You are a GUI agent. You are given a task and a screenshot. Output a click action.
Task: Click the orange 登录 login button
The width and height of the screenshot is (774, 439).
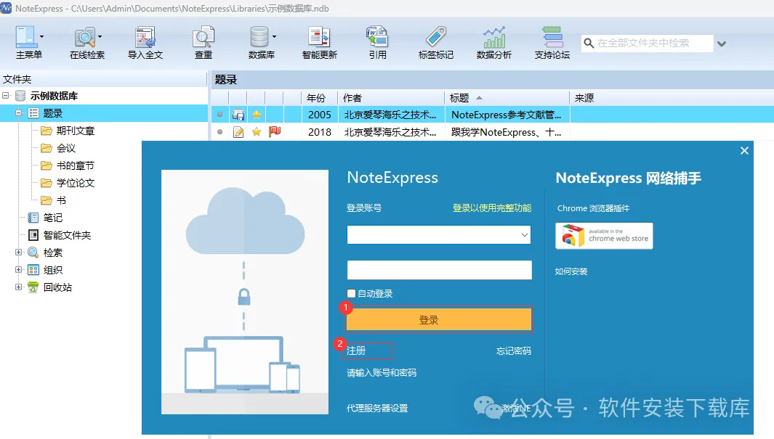point(439,320)
